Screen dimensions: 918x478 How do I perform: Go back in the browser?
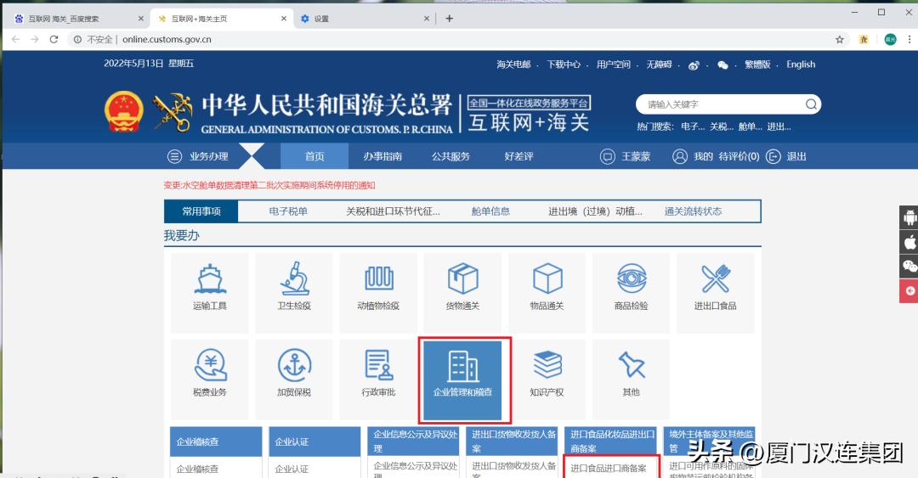click(16, 39)
